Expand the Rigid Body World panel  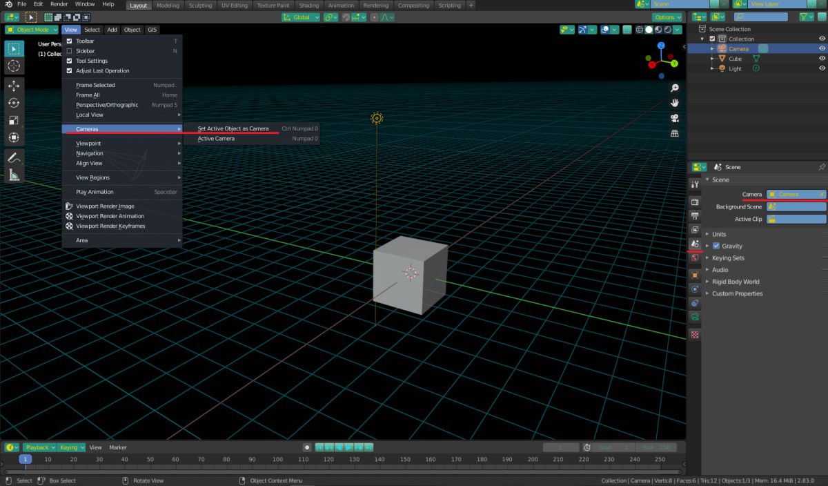tap(736, 282)
